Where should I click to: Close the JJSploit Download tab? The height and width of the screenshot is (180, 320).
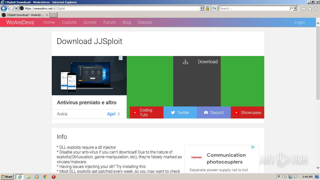pos(47,15)
